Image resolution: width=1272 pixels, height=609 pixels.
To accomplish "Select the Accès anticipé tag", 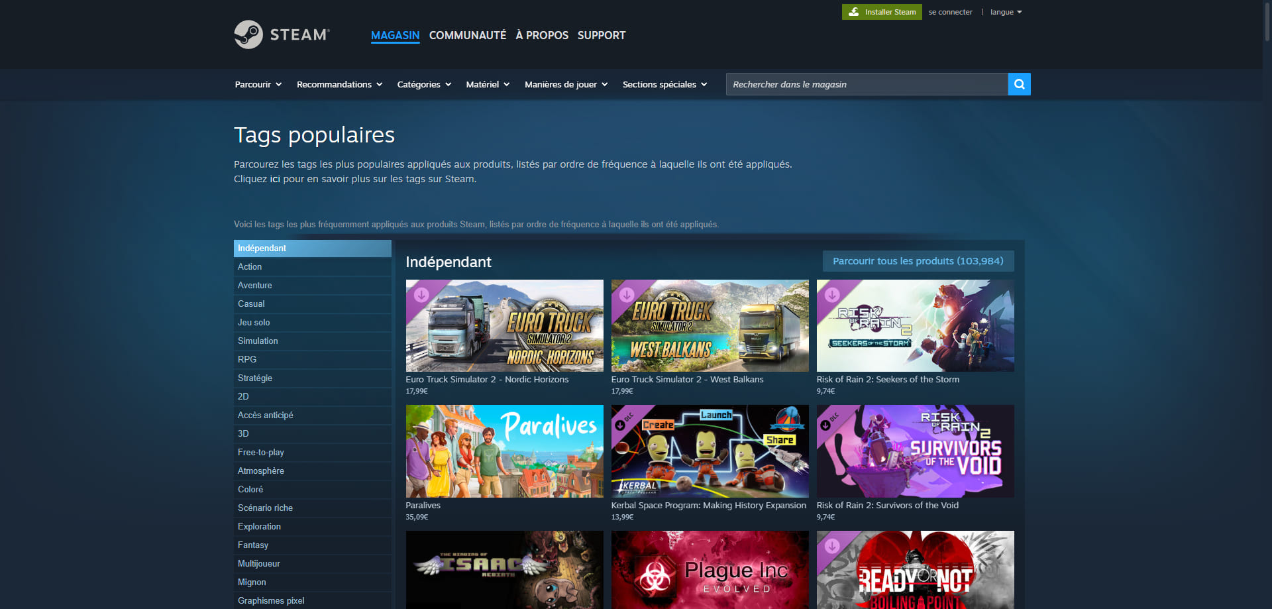I will point(313,415).
